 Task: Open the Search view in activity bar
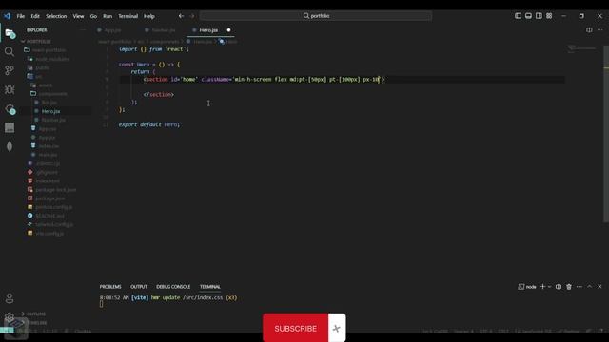click(10, 51)
